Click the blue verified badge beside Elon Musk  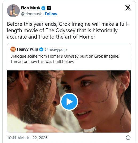click(43, 8)
